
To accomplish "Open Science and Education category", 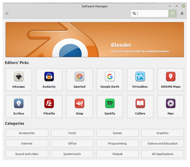I will click(163, 144).
